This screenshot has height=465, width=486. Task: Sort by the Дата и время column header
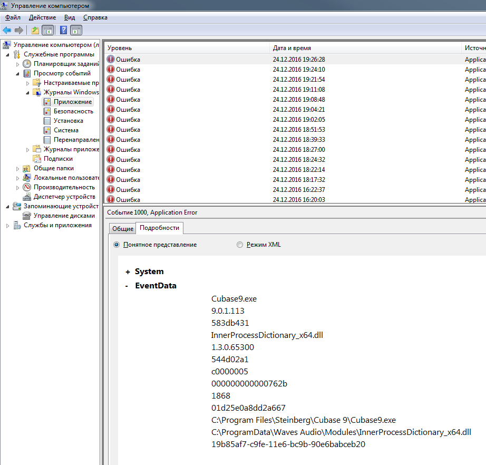pos(365,48)
